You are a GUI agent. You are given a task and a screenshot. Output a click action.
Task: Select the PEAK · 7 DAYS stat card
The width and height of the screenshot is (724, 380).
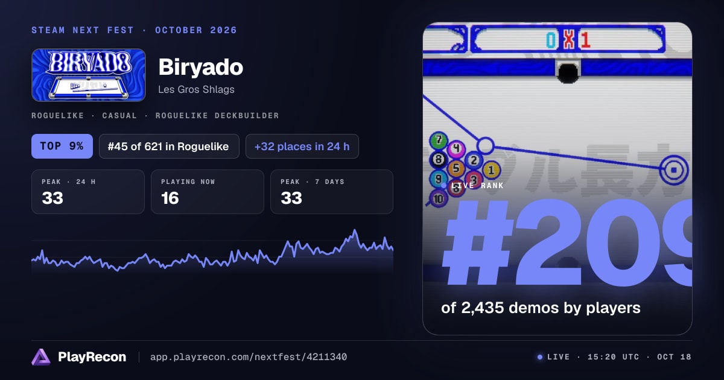tap(332, 192)
